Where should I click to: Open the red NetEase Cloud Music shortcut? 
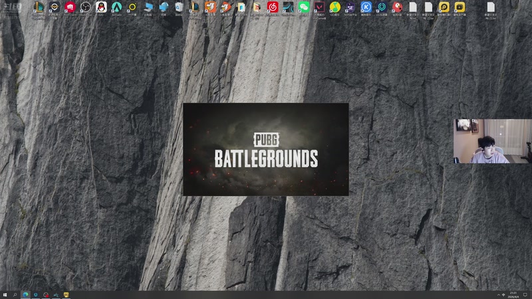(273, 7)
